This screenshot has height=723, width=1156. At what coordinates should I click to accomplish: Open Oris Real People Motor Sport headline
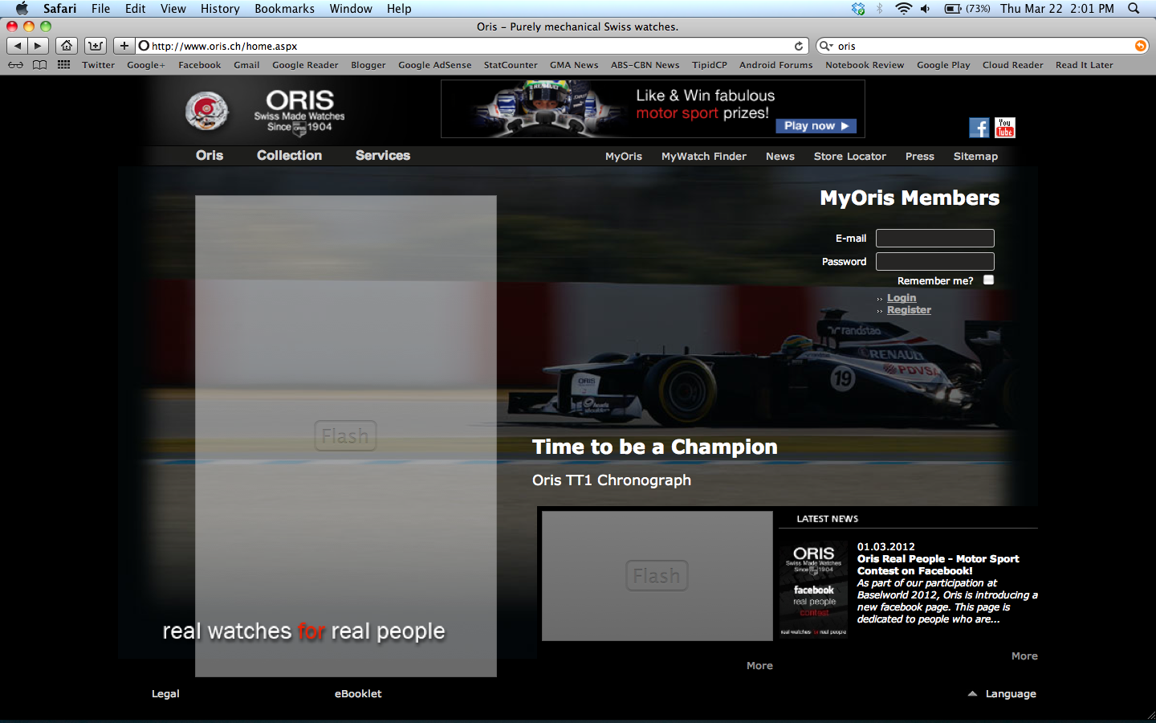(x=938, y=565)
